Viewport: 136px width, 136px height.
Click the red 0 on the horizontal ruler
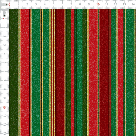[9, 5]
